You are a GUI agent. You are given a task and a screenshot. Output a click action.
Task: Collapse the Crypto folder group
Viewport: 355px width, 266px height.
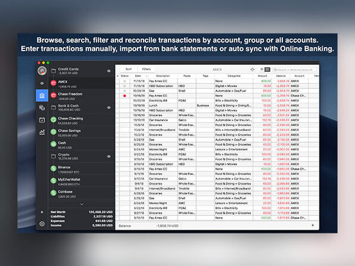pyautogui.click(x=54, y=157)
